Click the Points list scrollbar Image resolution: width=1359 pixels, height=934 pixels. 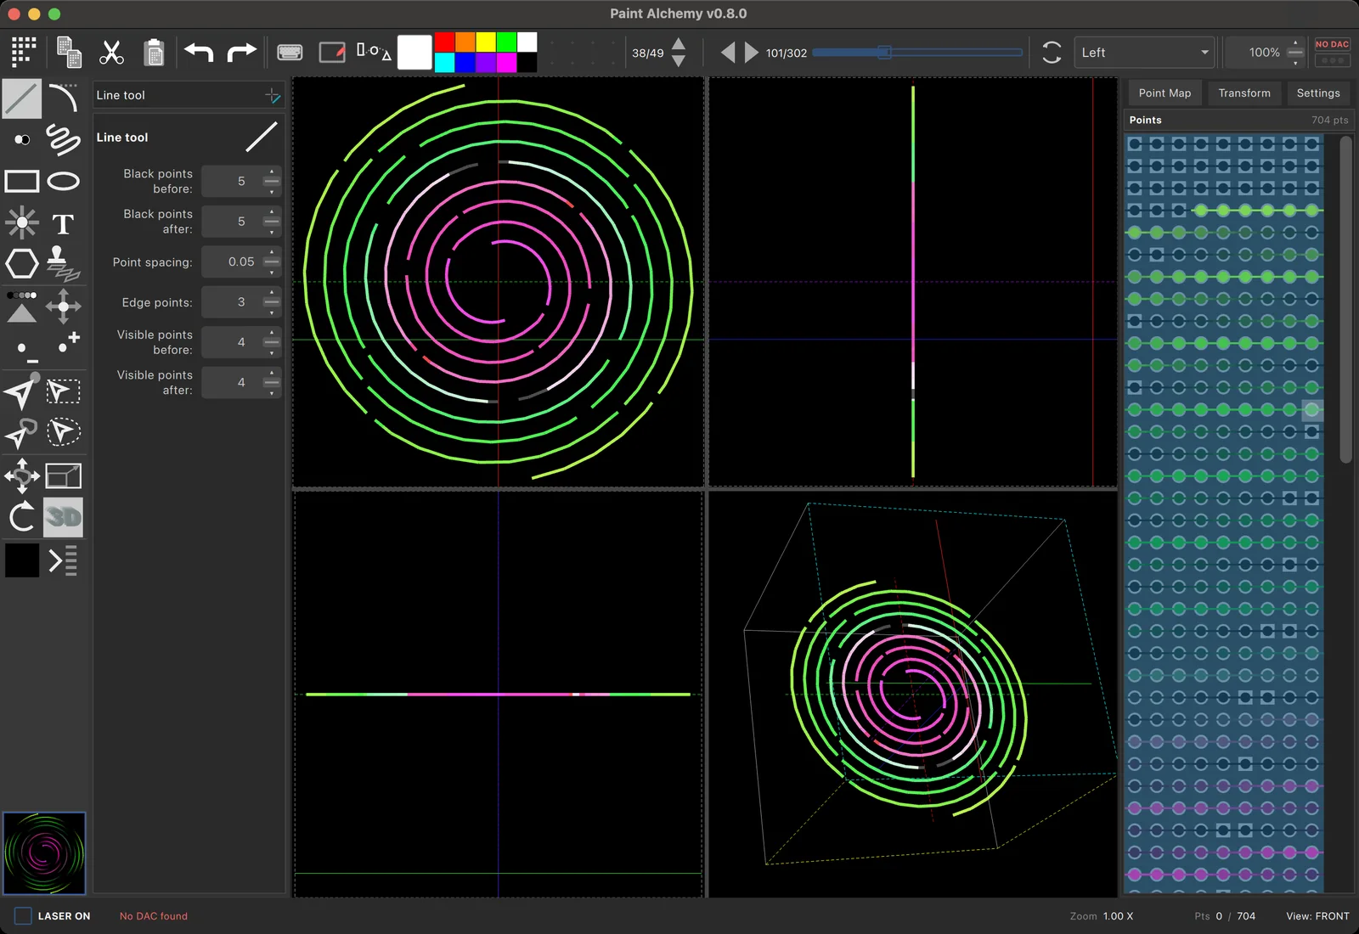click(1345, 299)
